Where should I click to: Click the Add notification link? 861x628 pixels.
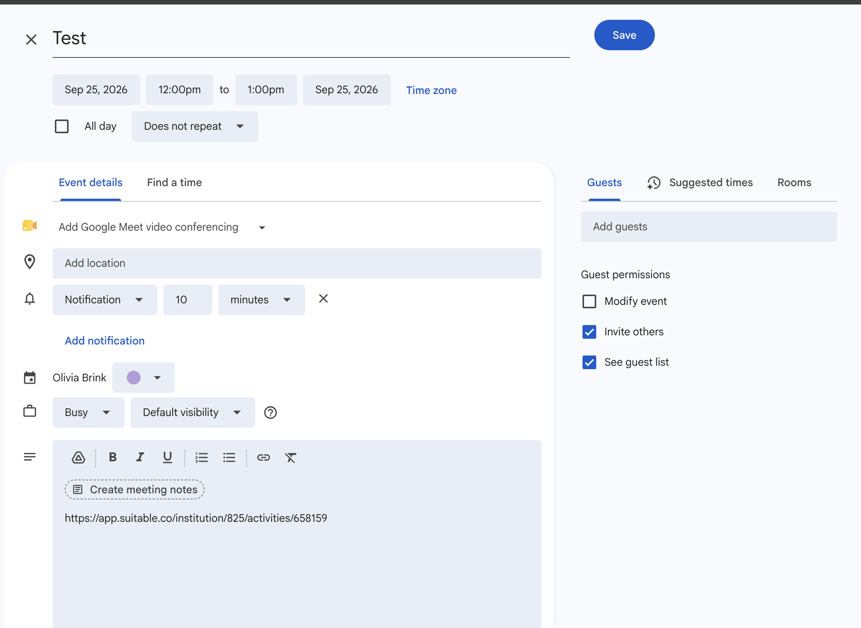point(105,341)
